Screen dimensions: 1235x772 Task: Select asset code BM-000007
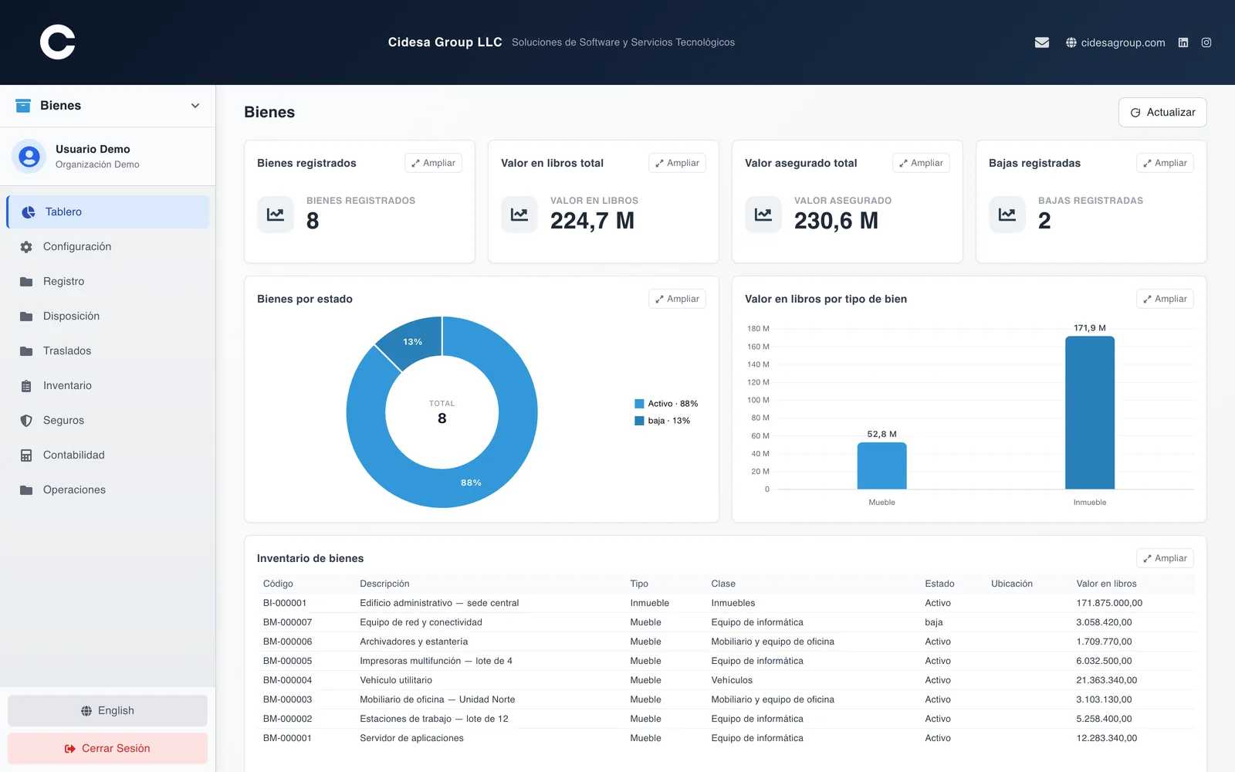pos(288,622)
